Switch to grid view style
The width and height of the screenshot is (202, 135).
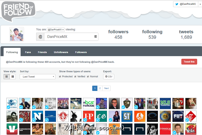point(7,76)
